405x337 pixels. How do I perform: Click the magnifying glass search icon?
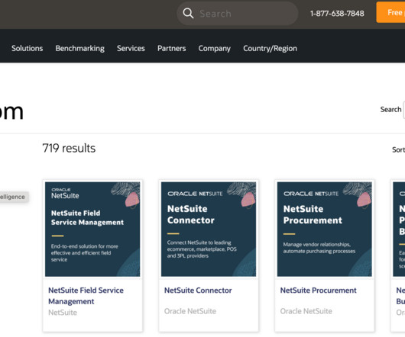(188, 14)
